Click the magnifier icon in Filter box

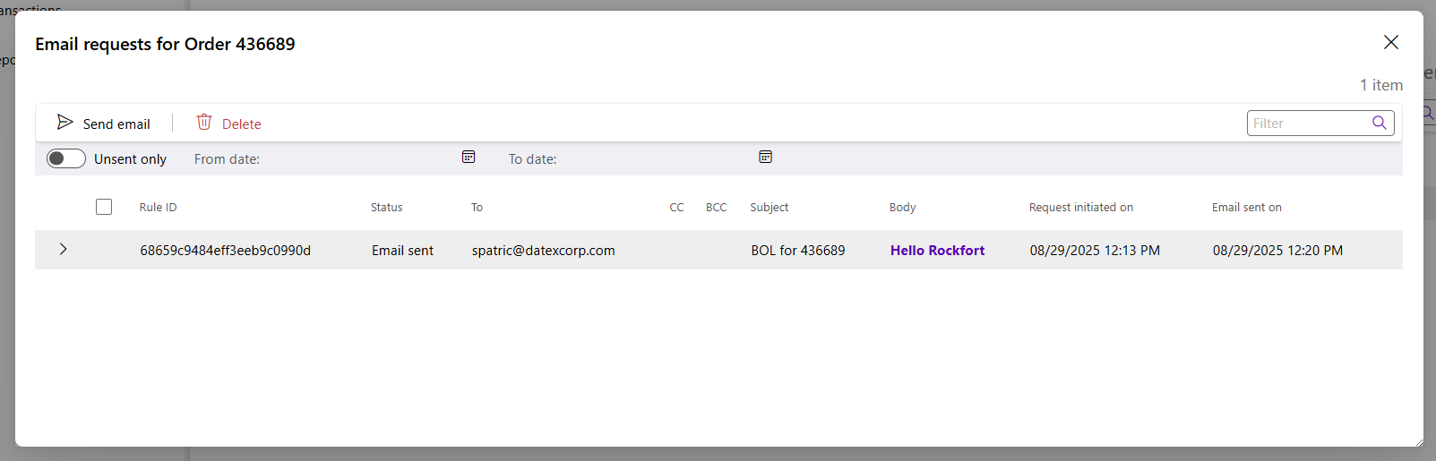(1380, 123)
